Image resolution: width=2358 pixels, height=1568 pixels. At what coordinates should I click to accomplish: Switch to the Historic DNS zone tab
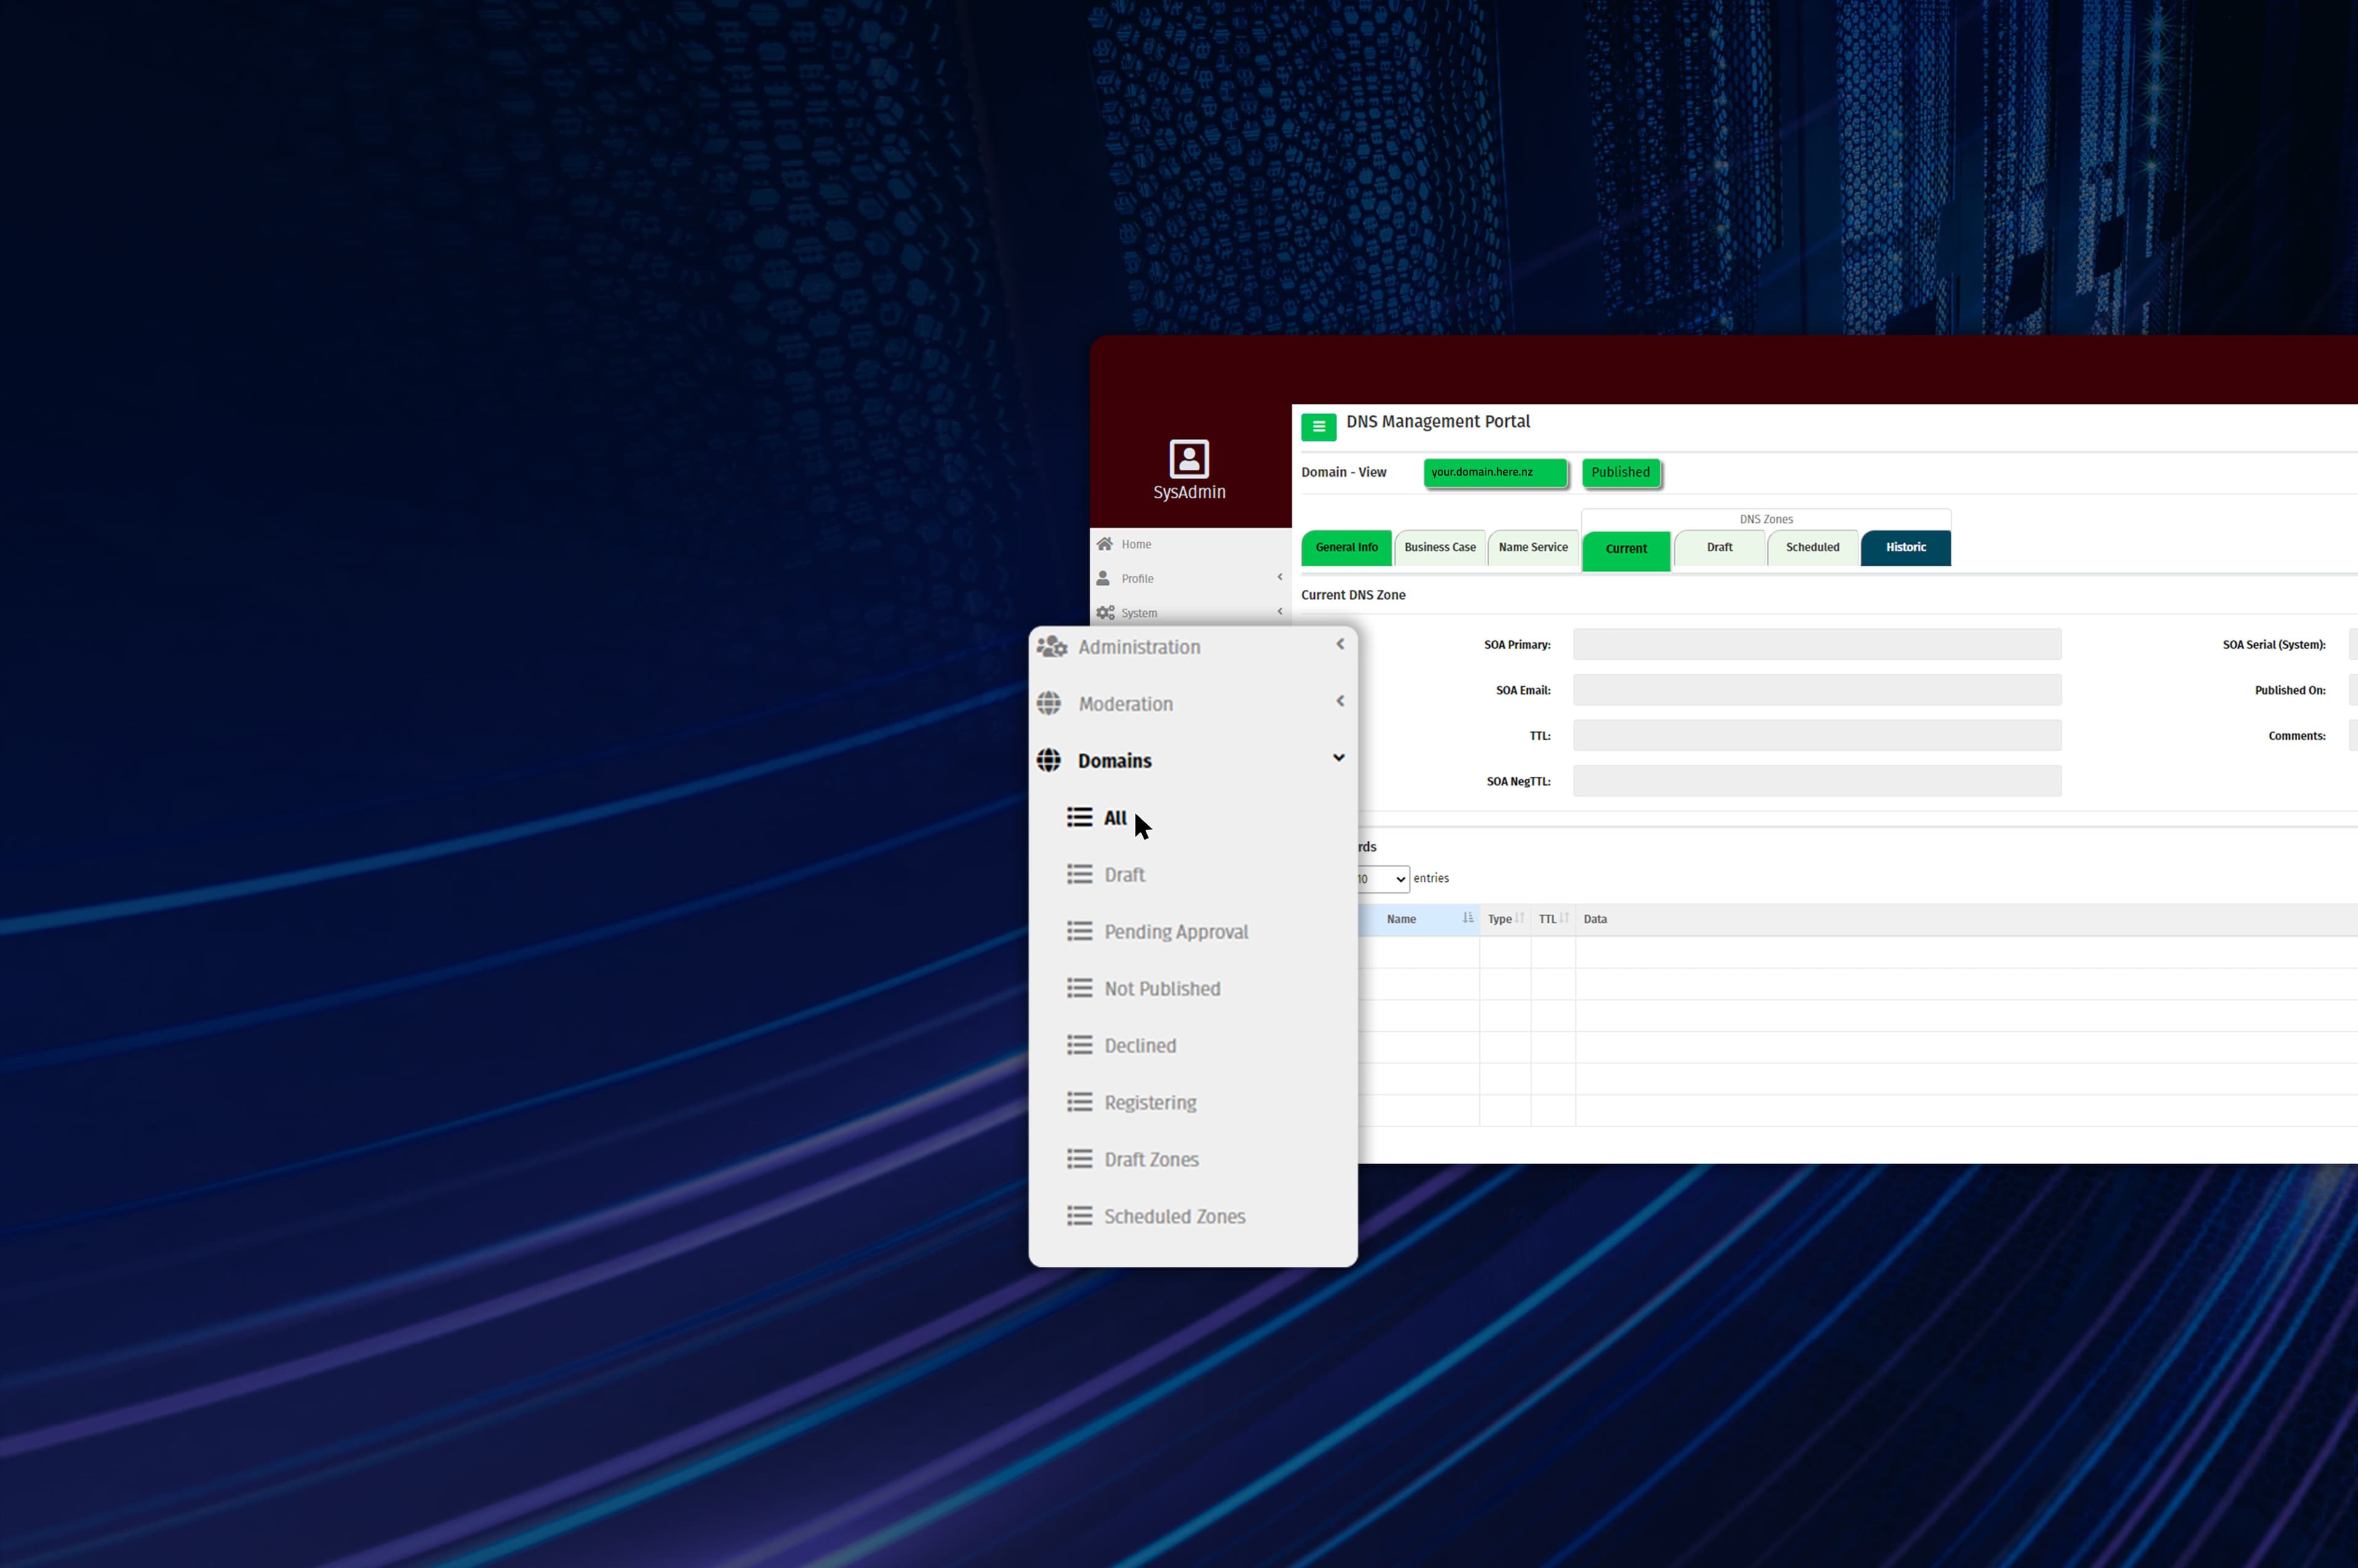pos(1905,547)
